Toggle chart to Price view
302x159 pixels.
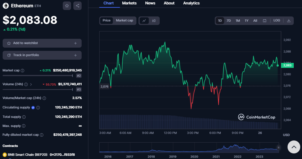pos(106,21)
